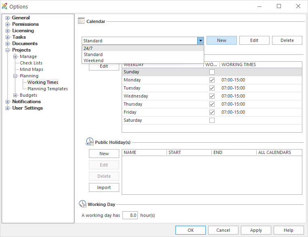The height and width of the screenshot is (237, 308).
Task: Select the General category label
Action: pos(21,18)
